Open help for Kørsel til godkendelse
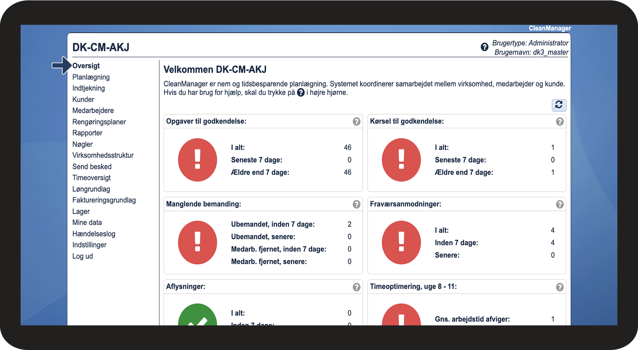 560,121
